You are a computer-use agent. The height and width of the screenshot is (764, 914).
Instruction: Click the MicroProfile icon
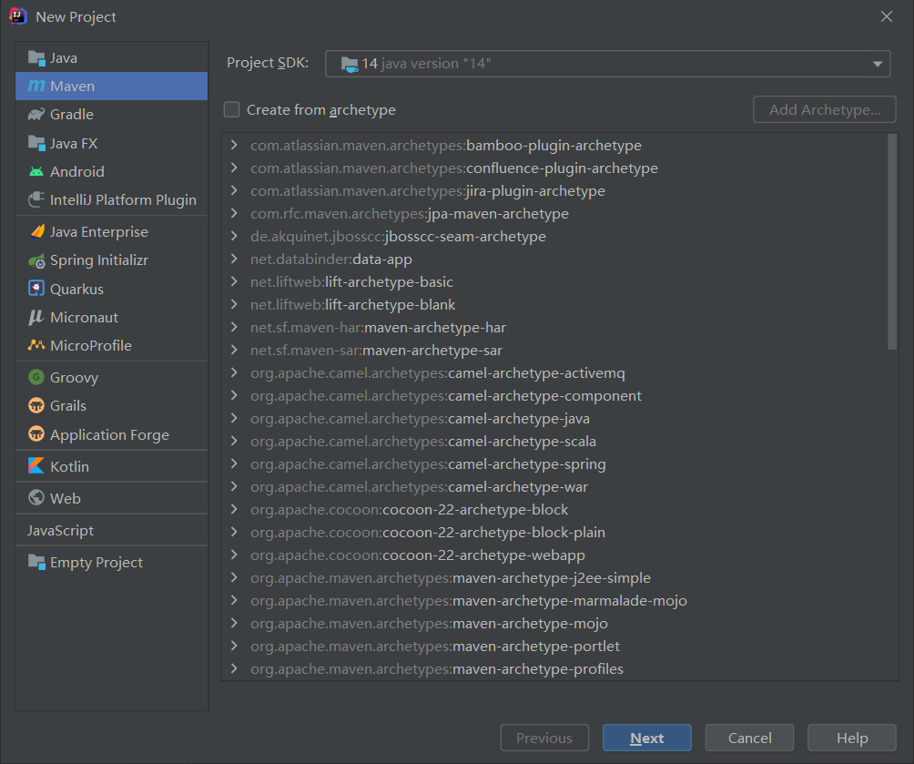36,345
